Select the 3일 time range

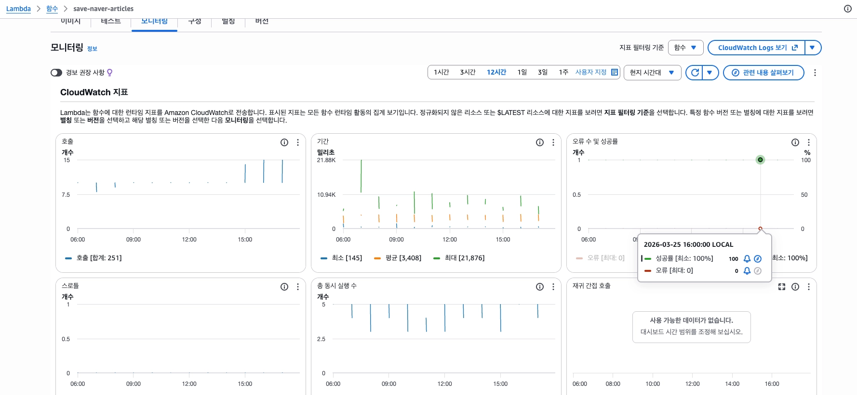click(x=543, y=72)
